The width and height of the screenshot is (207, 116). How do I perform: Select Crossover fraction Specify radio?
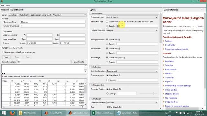click(107, 94)
